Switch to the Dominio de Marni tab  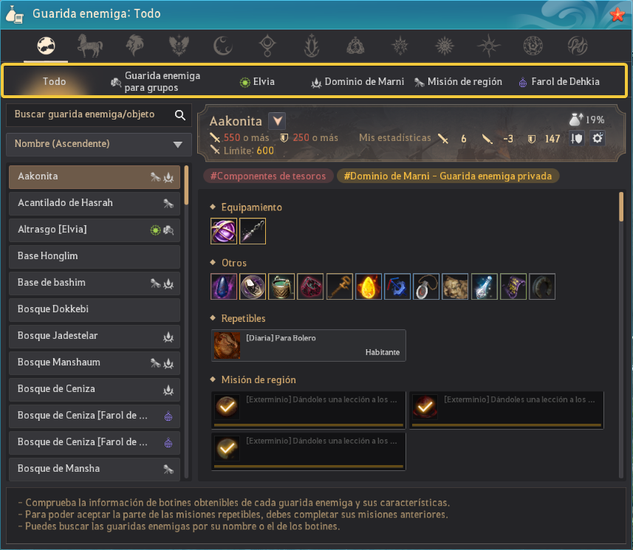(x=357, y=82)
